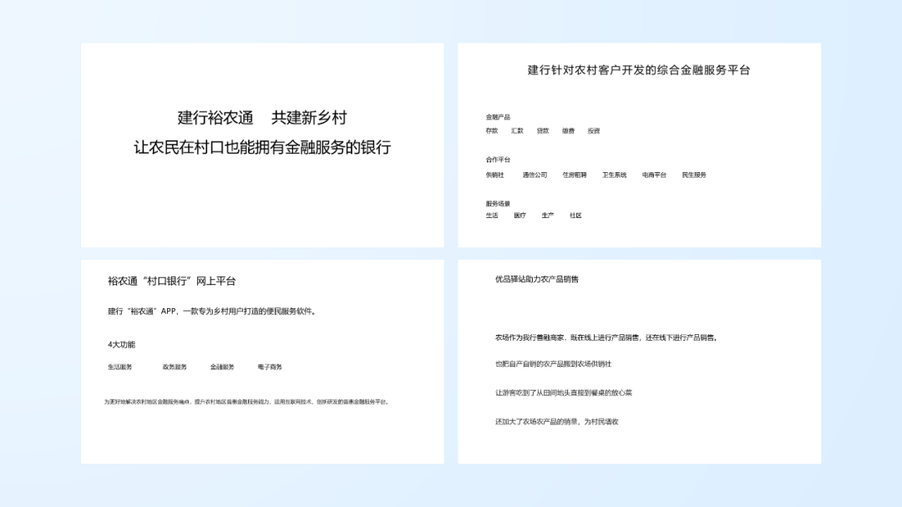
Task: Select heading '裕农通"村口银行"网上平台'
Action: 172,281
